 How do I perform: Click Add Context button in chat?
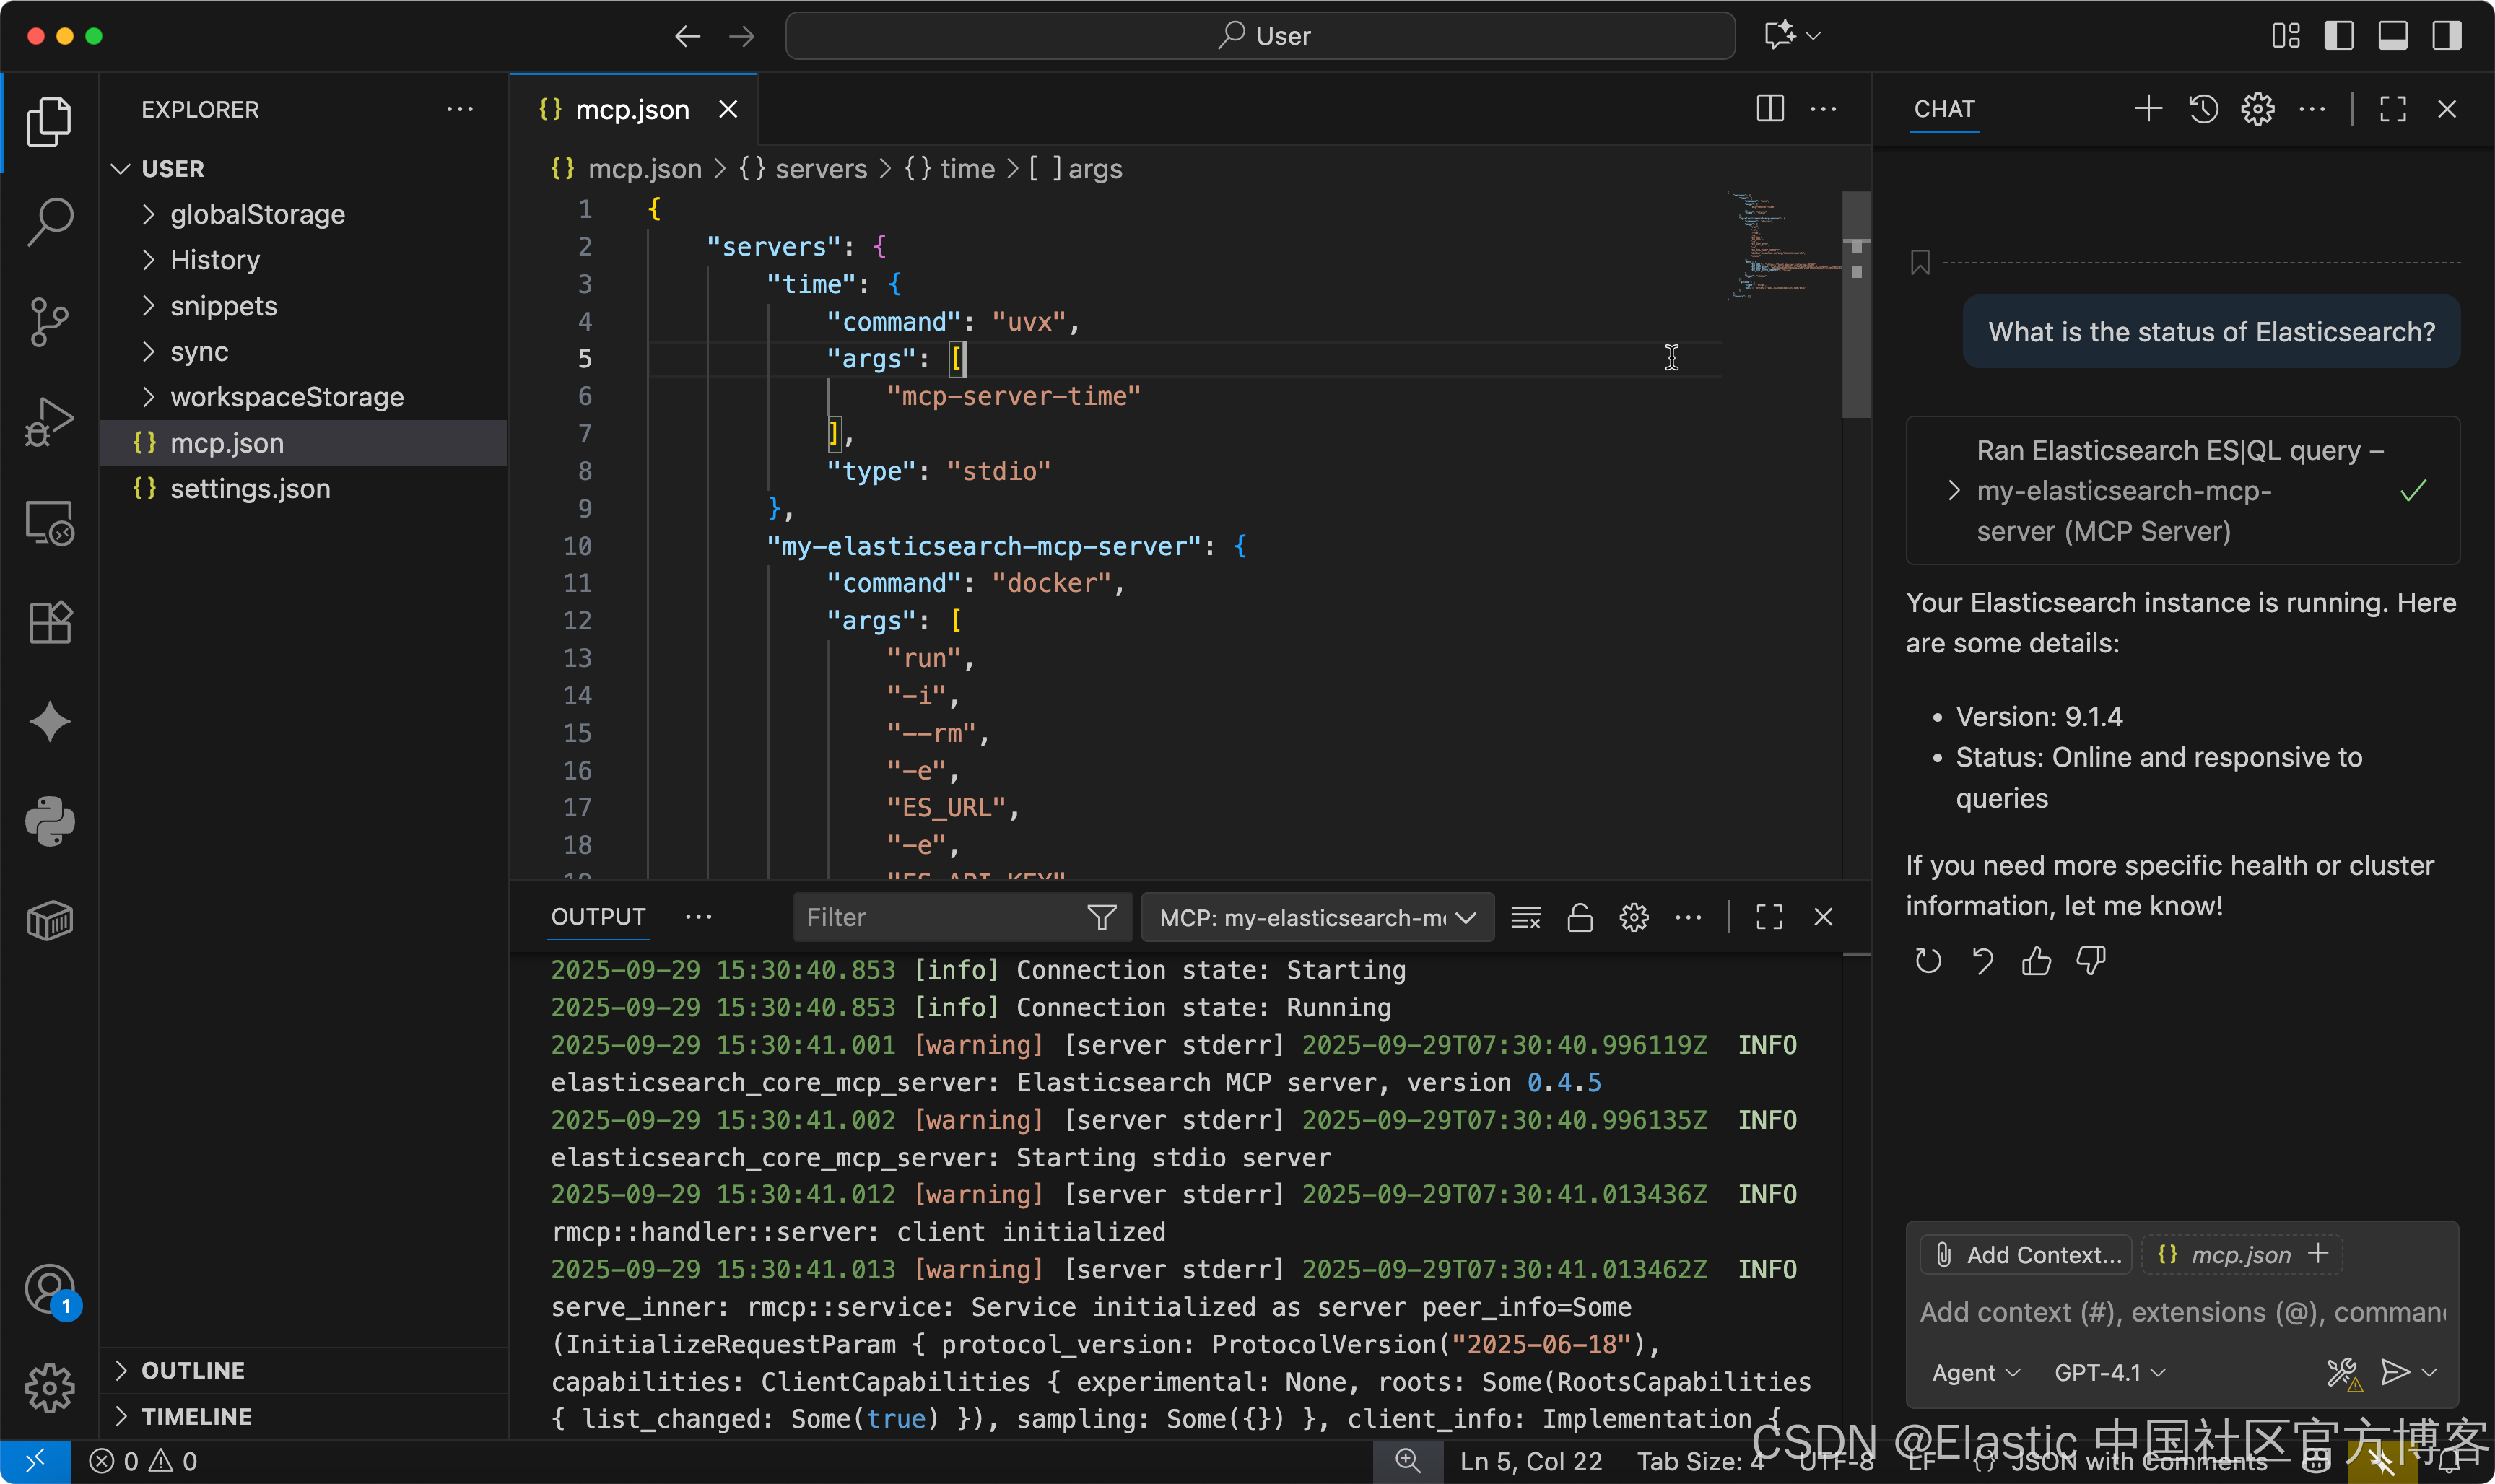[2027, 1254]
